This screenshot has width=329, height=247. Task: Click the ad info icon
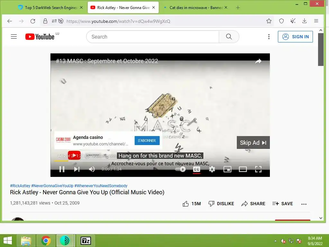(x=87, y=156)
